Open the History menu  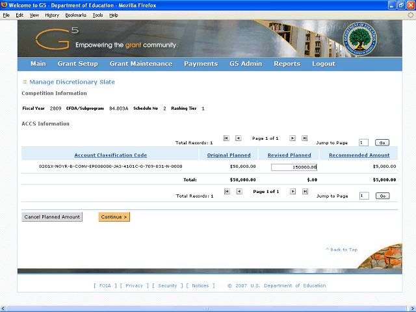(52, 15)
